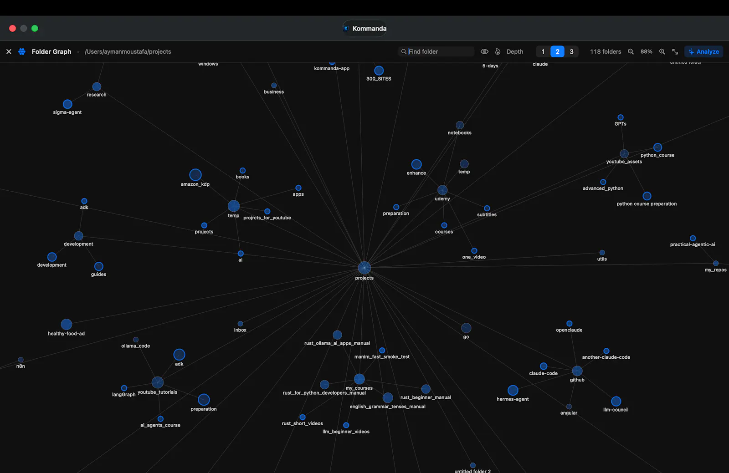Select the manim_fast_smoke_test node

click(382, 351)
